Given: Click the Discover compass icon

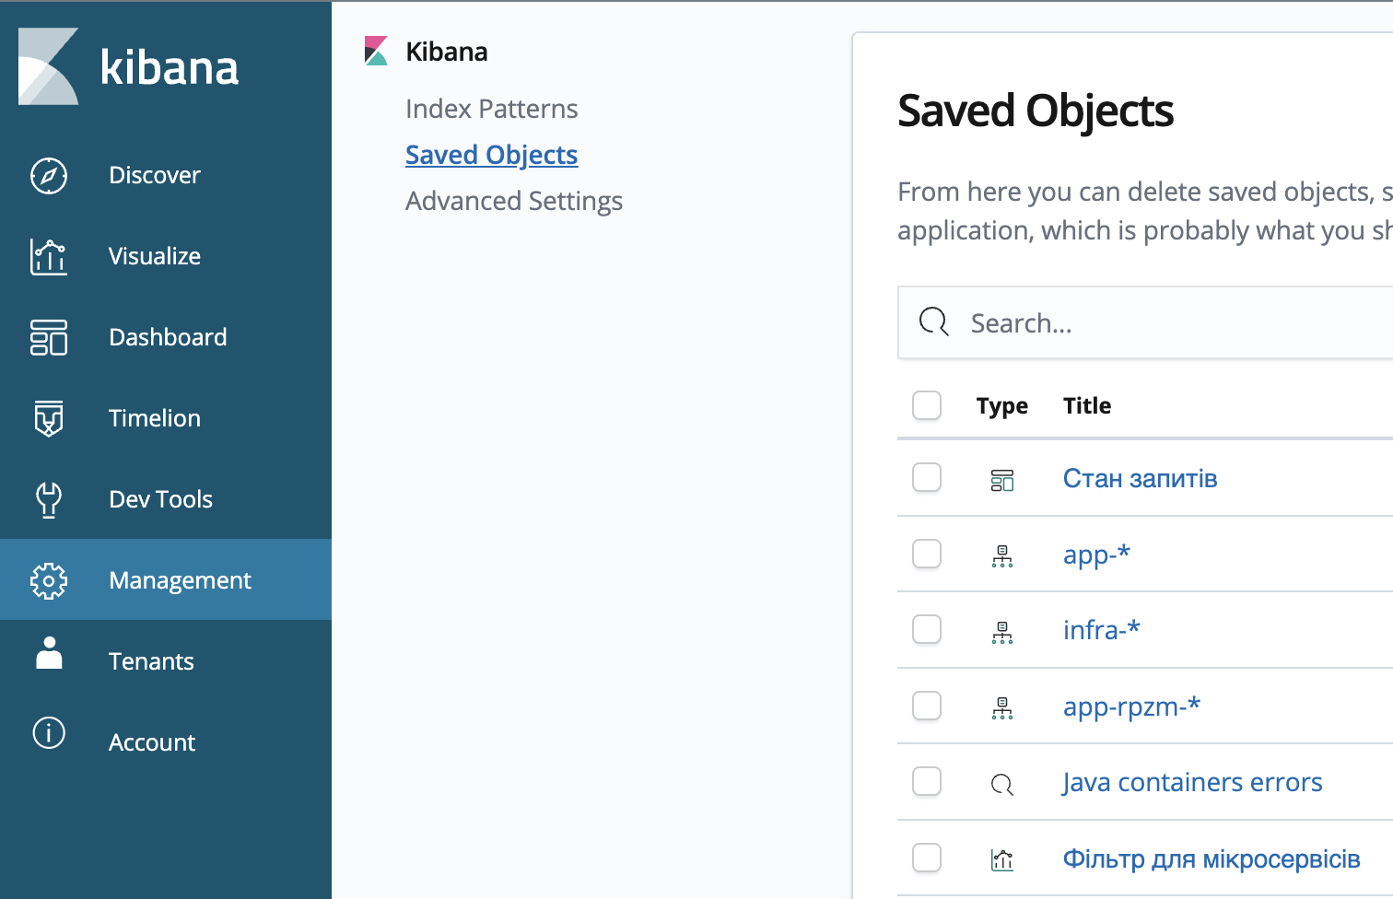Looking at the screenshot, I should click(x=49, y=175).
